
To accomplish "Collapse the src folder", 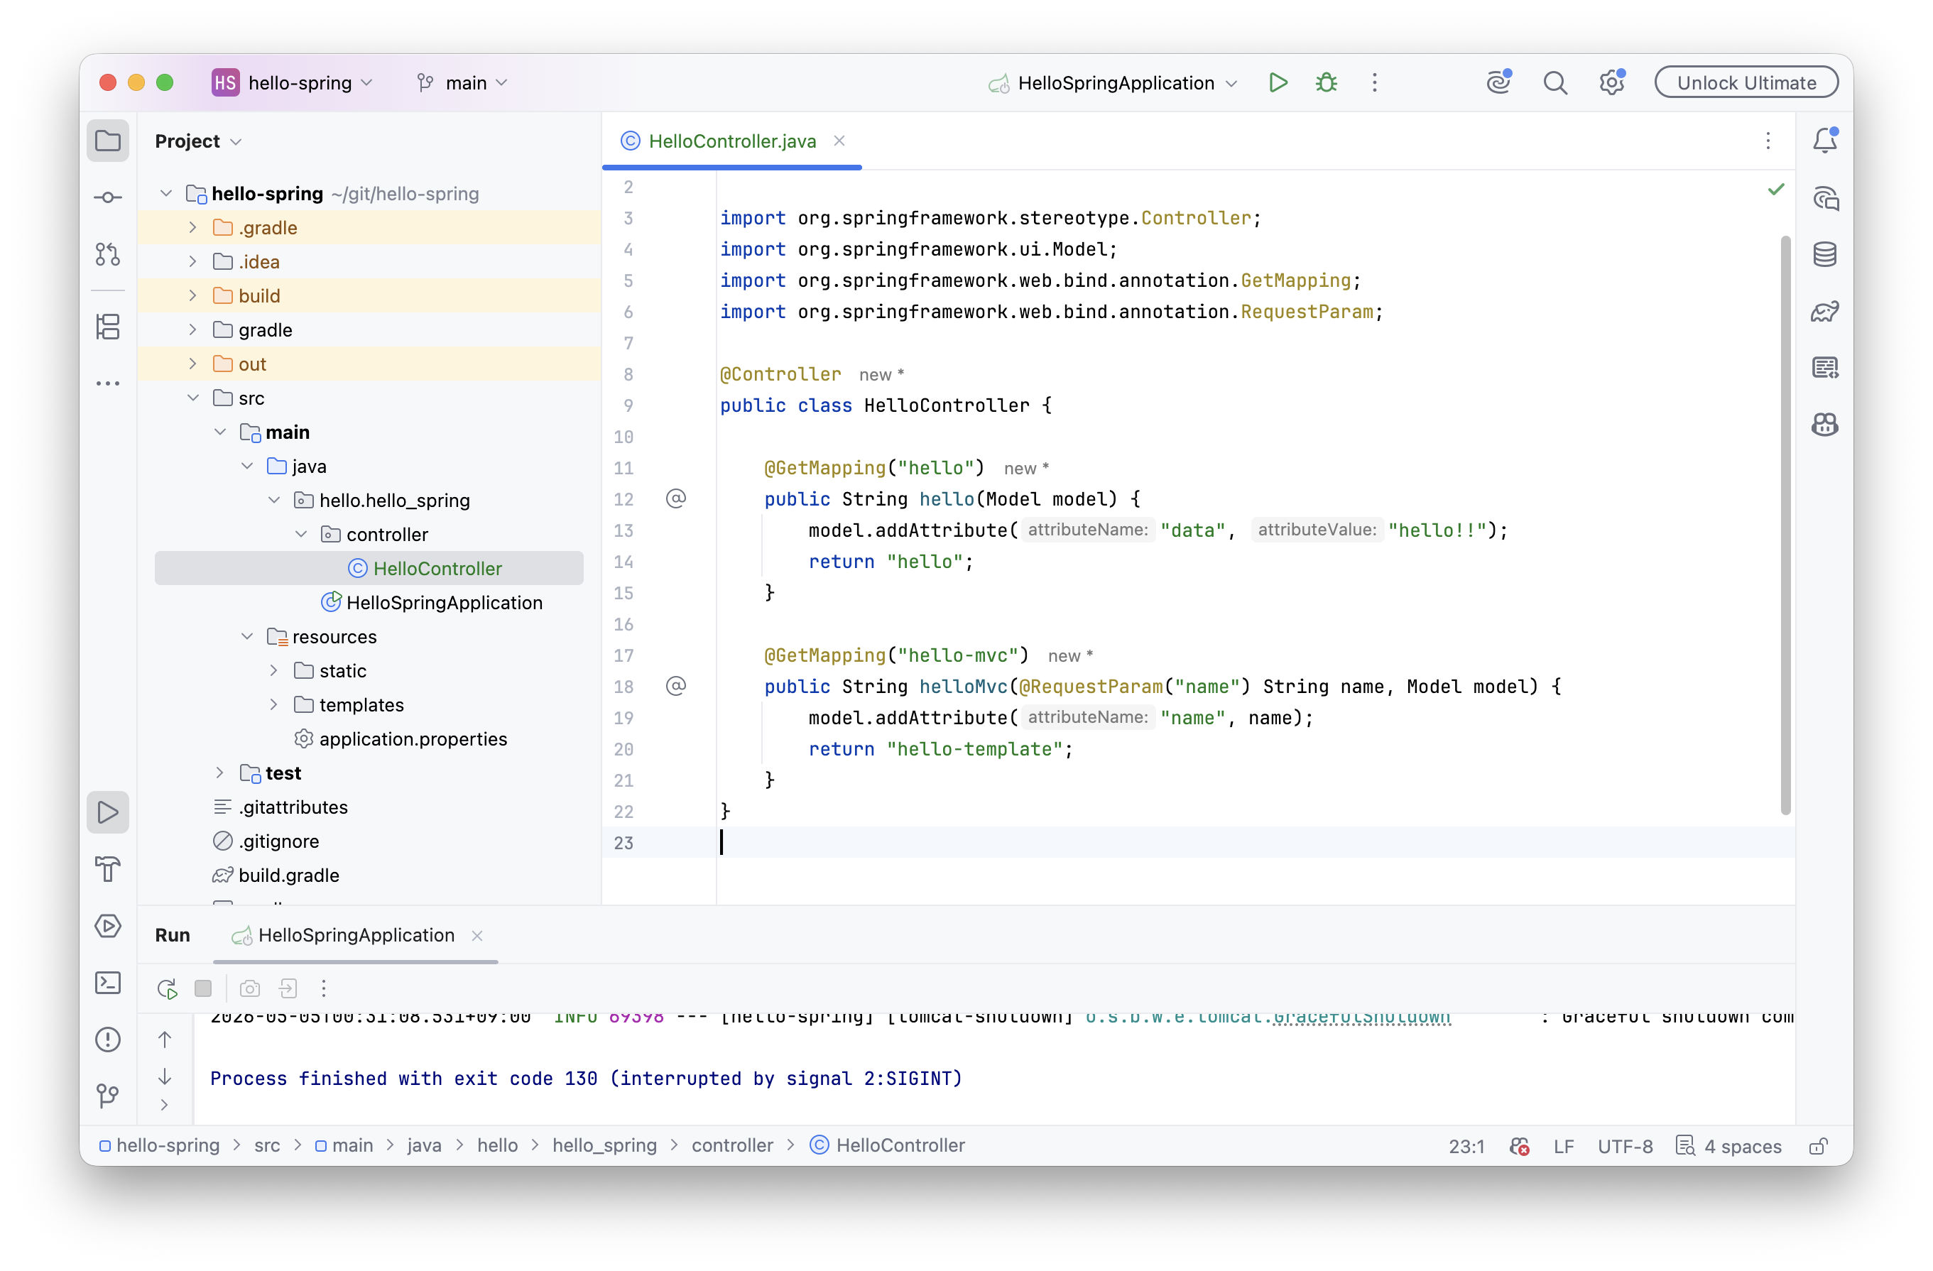I will coord(192,398).
